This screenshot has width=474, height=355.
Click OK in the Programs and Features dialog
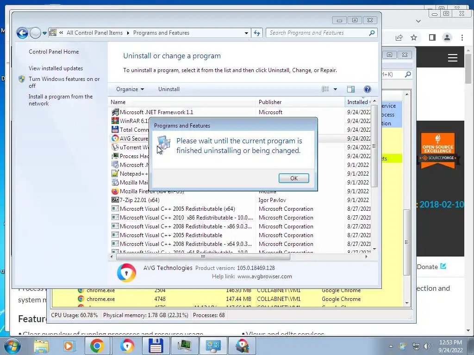click(293, 178)
